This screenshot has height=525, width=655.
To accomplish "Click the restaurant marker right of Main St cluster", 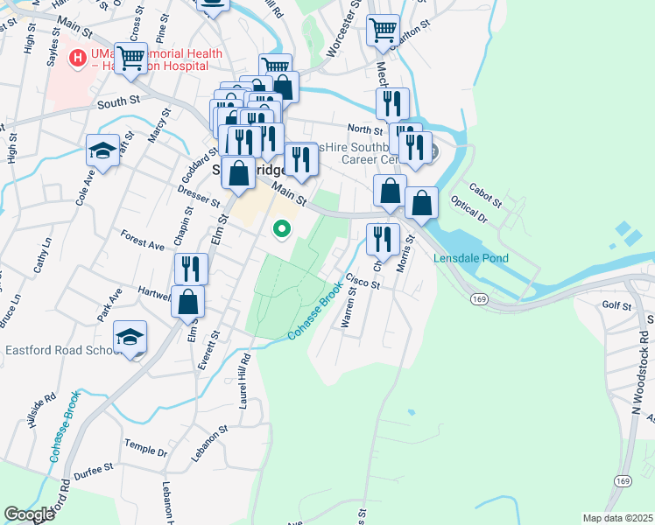I will 301,161.
